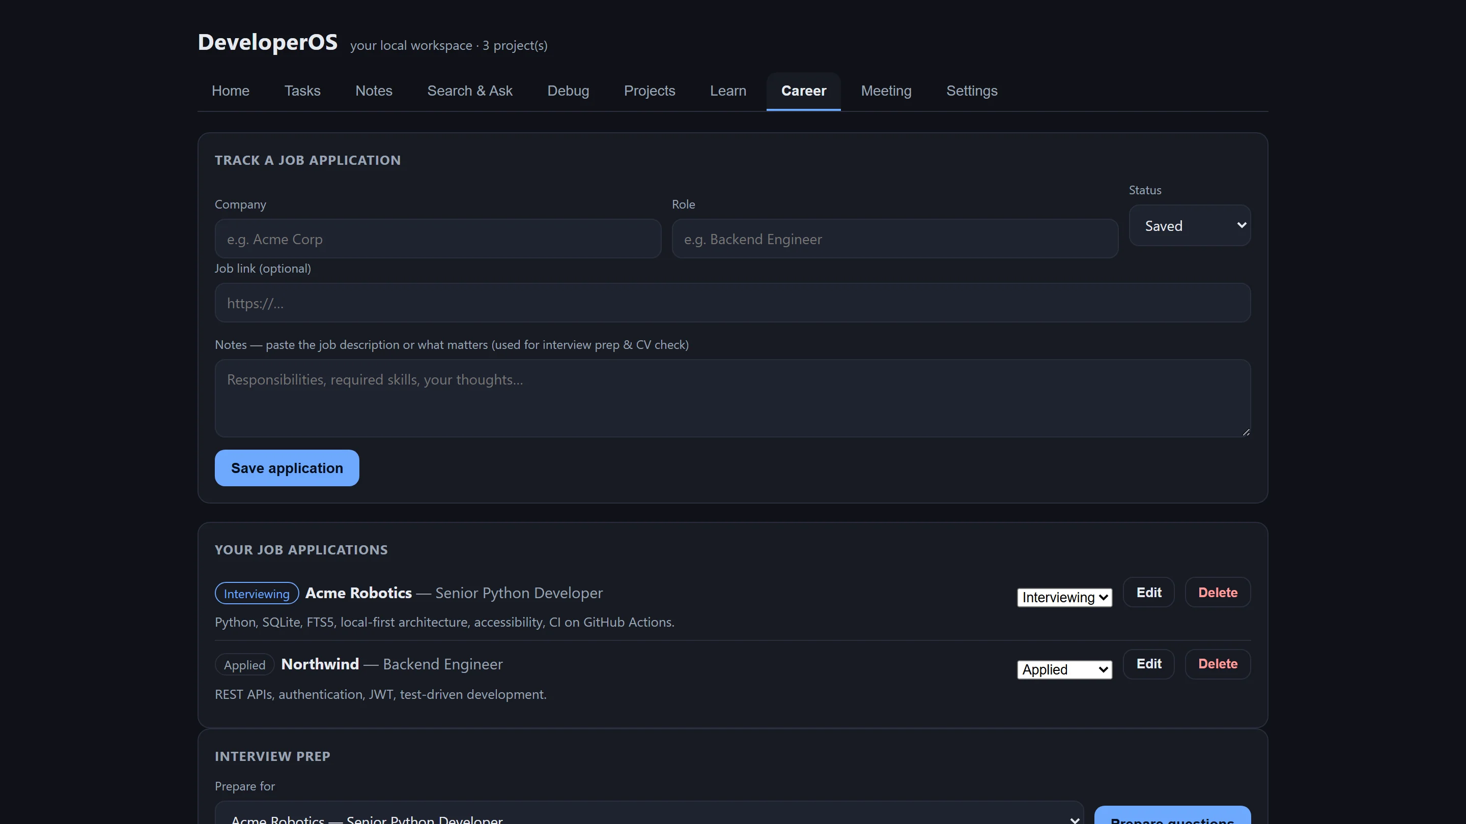The height and width of the screenshot is (824, 1466).
Task: Open the Learn tab
Action: pyautogui.click(x=728, y=91)
